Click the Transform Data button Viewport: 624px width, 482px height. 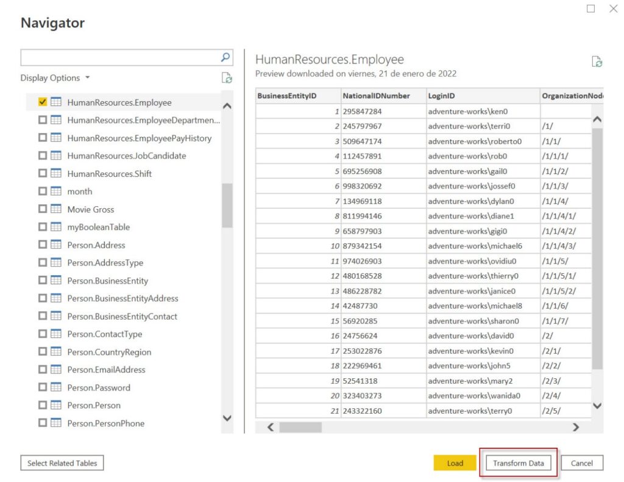pos(519,463)
